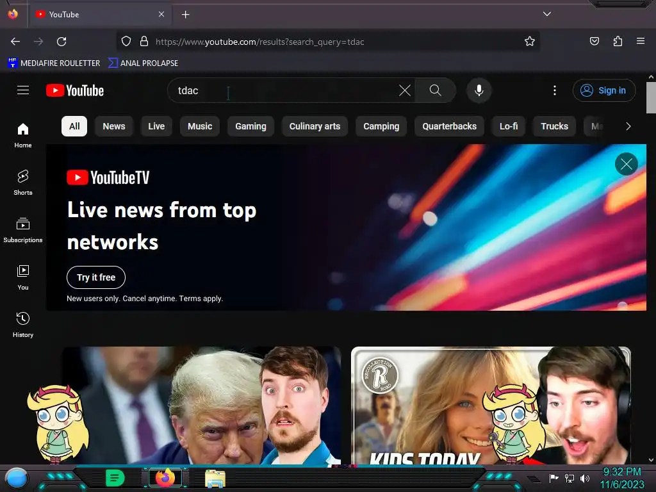The height and width of the screenshot is (492, 656).
Task: Open History in the sidebar
Action: 23,325
